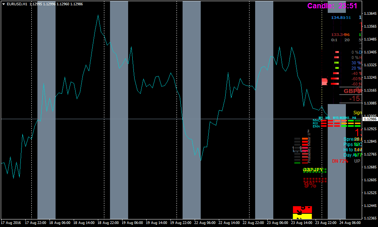Click the Probability Meter II vertical label
This screenshot has width=378, height=227.
point(308,144)
